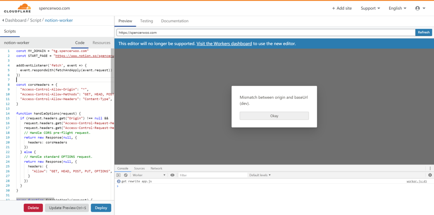Click the Deploy button
The width and height of the screenshot is (434, 215).
[101, 208]
